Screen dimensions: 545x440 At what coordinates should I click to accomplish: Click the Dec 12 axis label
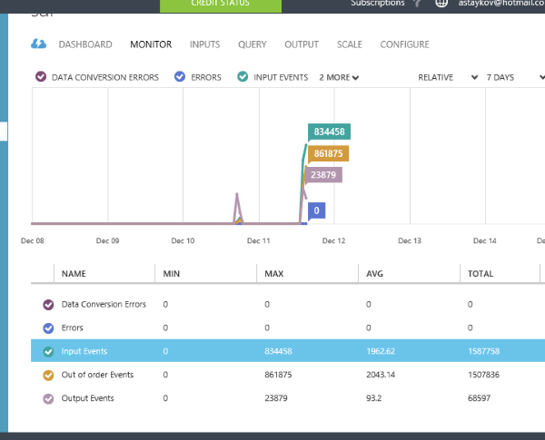pos(333,240)
